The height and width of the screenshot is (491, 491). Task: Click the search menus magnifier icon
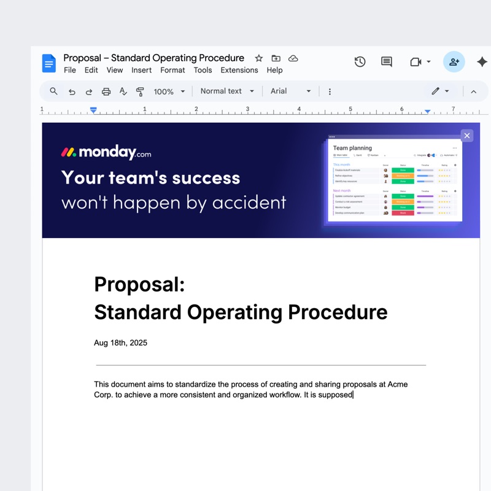tap(53, 91)
